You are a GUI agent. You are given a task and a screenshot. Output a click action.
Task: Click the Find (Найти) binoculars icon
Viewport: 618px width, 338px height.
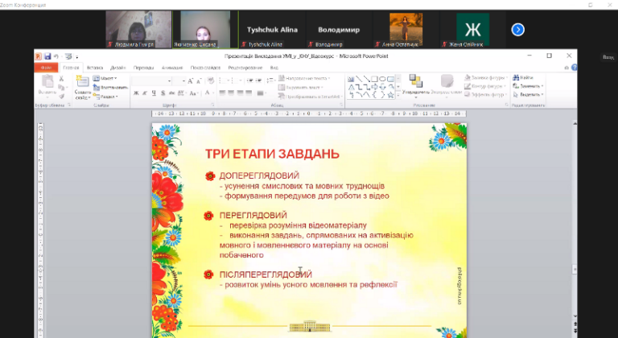coord(526,77)
